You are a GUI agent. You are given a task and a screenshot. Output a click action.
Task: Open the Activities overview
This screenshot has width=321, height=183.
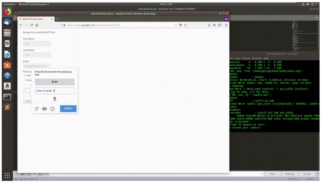click(10, 4)
